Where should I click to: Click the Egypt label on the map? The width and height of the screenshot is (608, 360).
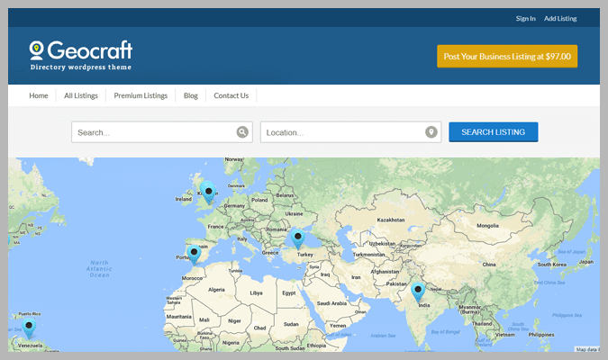click(x=289, y=293)
